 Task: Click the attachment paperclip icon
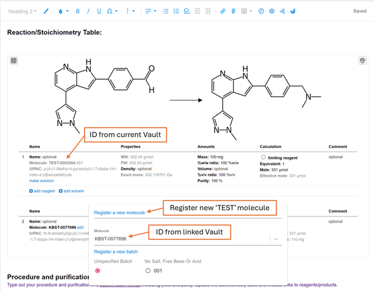click(x=233, y=11)
